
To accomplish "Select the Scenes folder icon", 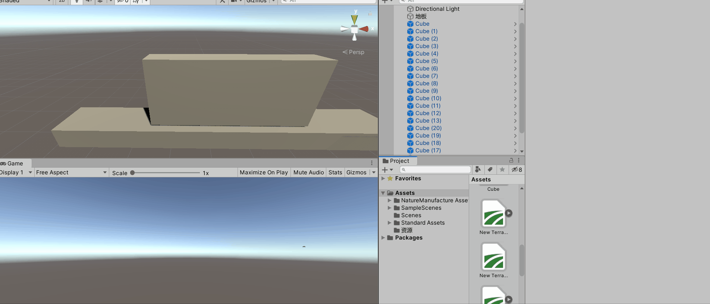I will point(397,215).
